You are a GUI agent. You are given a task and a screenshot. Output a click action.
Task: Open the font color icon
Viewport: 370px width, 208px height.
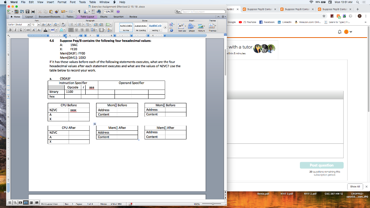pyautogui.click(x=45, y=30)
